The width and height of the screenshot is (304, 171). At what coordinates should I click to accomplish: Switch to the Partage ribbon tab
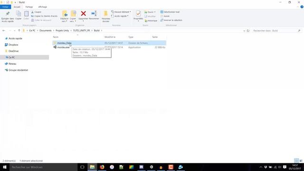(29, 7)
